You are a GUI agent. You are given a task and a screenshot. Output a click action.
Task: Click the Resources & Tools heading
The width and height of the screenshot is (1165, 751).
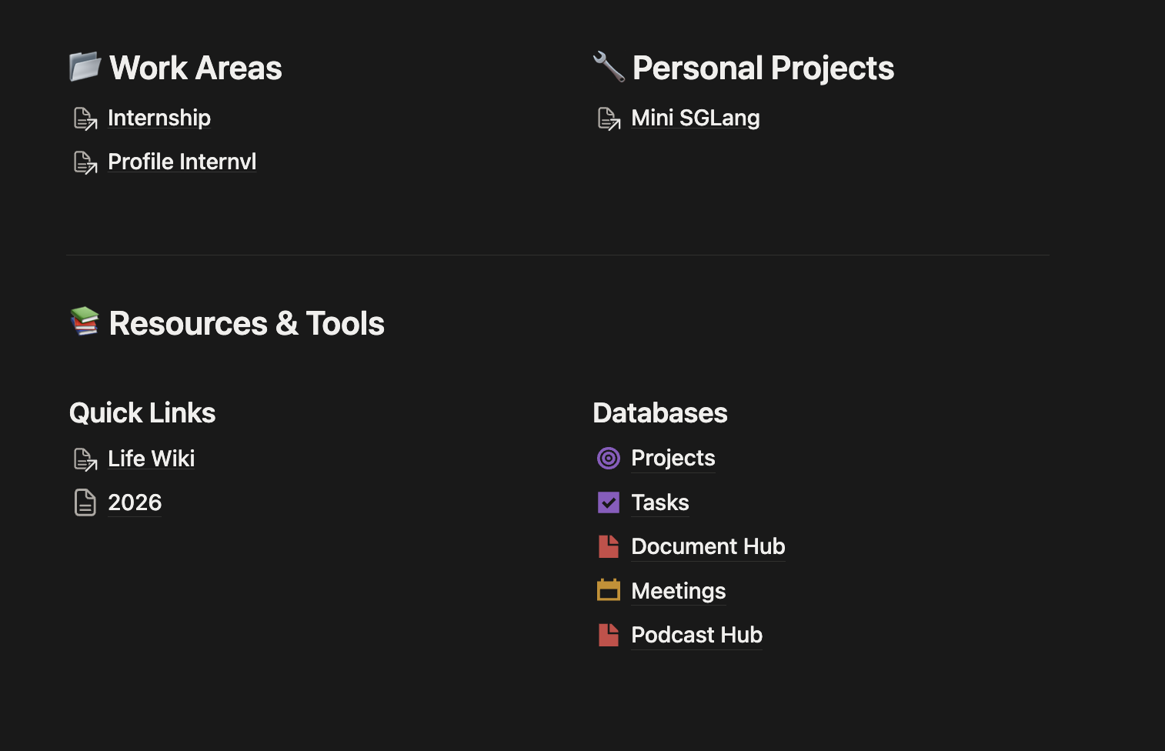pyautogui.click(x=246, y=323)
